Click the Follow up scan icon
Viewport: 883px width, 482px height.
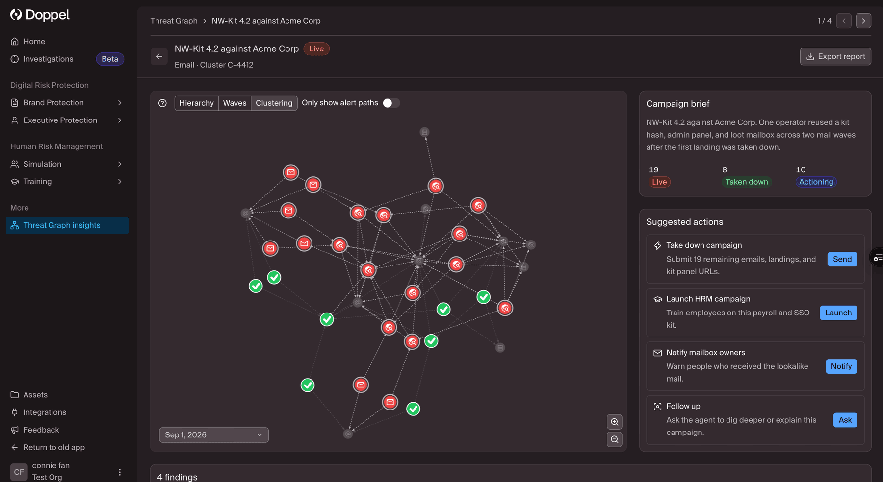click(x=658, y=406)
